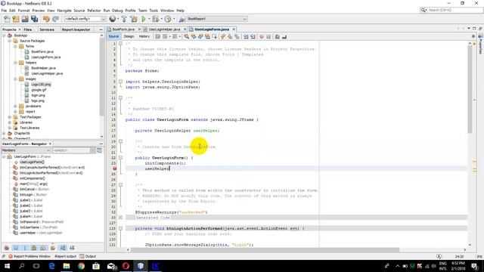Click the Profile Project clock icon
Image resolution: width=484 pixels, height=272 pixels.
pos(168,19)
